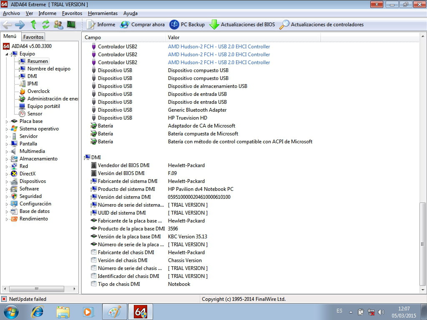Click the NetUpdate failed status icon
Image resolution: width=427 pixels, height=320 pixels.
point(4,299)
